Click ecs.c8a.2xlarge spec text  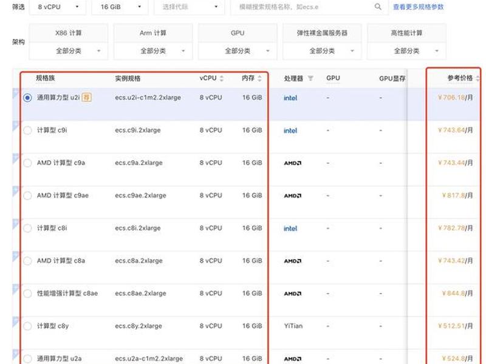(139, 261)
